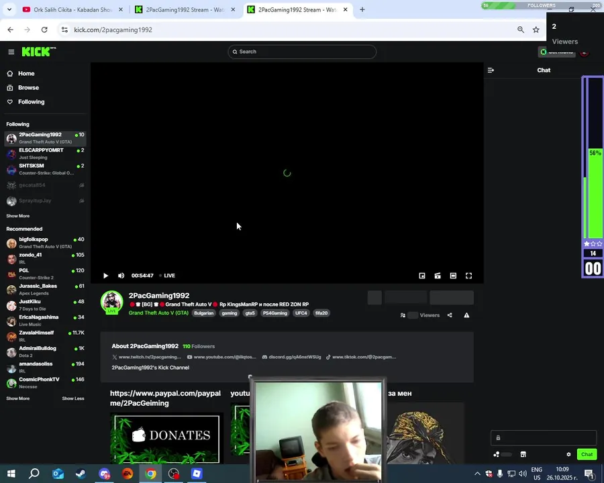Image resolution: width=604 pixels, height=483 pixels.
Task: Click the channel points icon in chat
Action: [497, 455]
